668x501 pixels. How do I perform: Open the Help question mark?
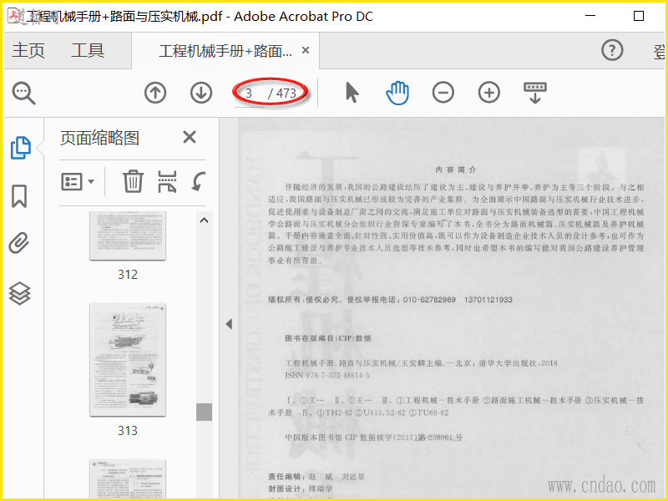(x=612, y=50)
